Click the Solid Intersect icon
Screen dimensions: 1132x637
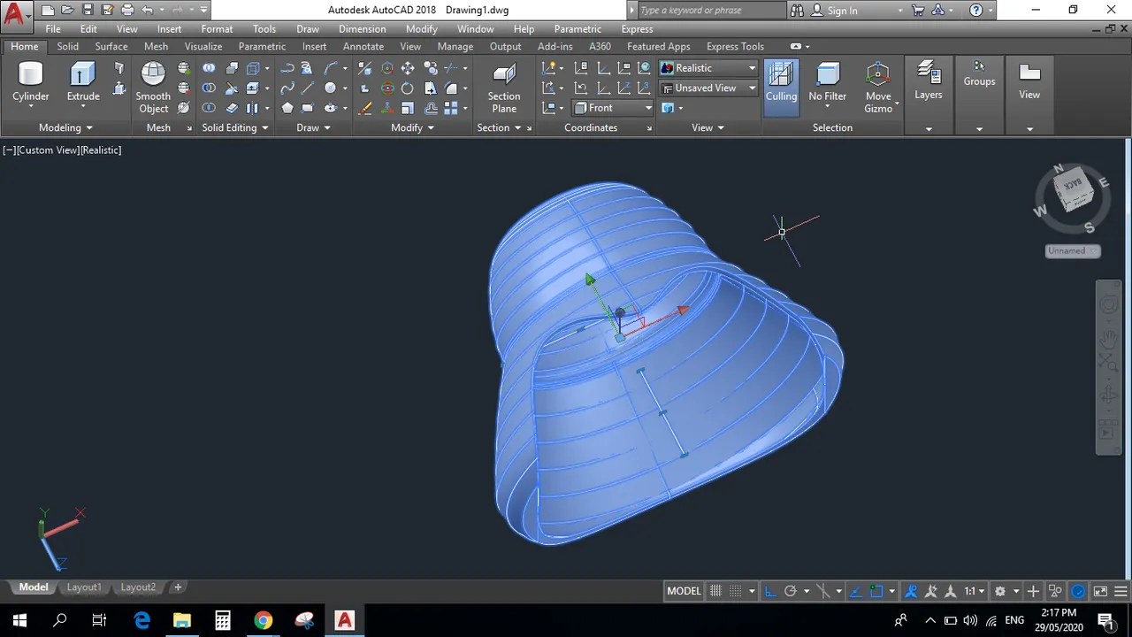209,109
